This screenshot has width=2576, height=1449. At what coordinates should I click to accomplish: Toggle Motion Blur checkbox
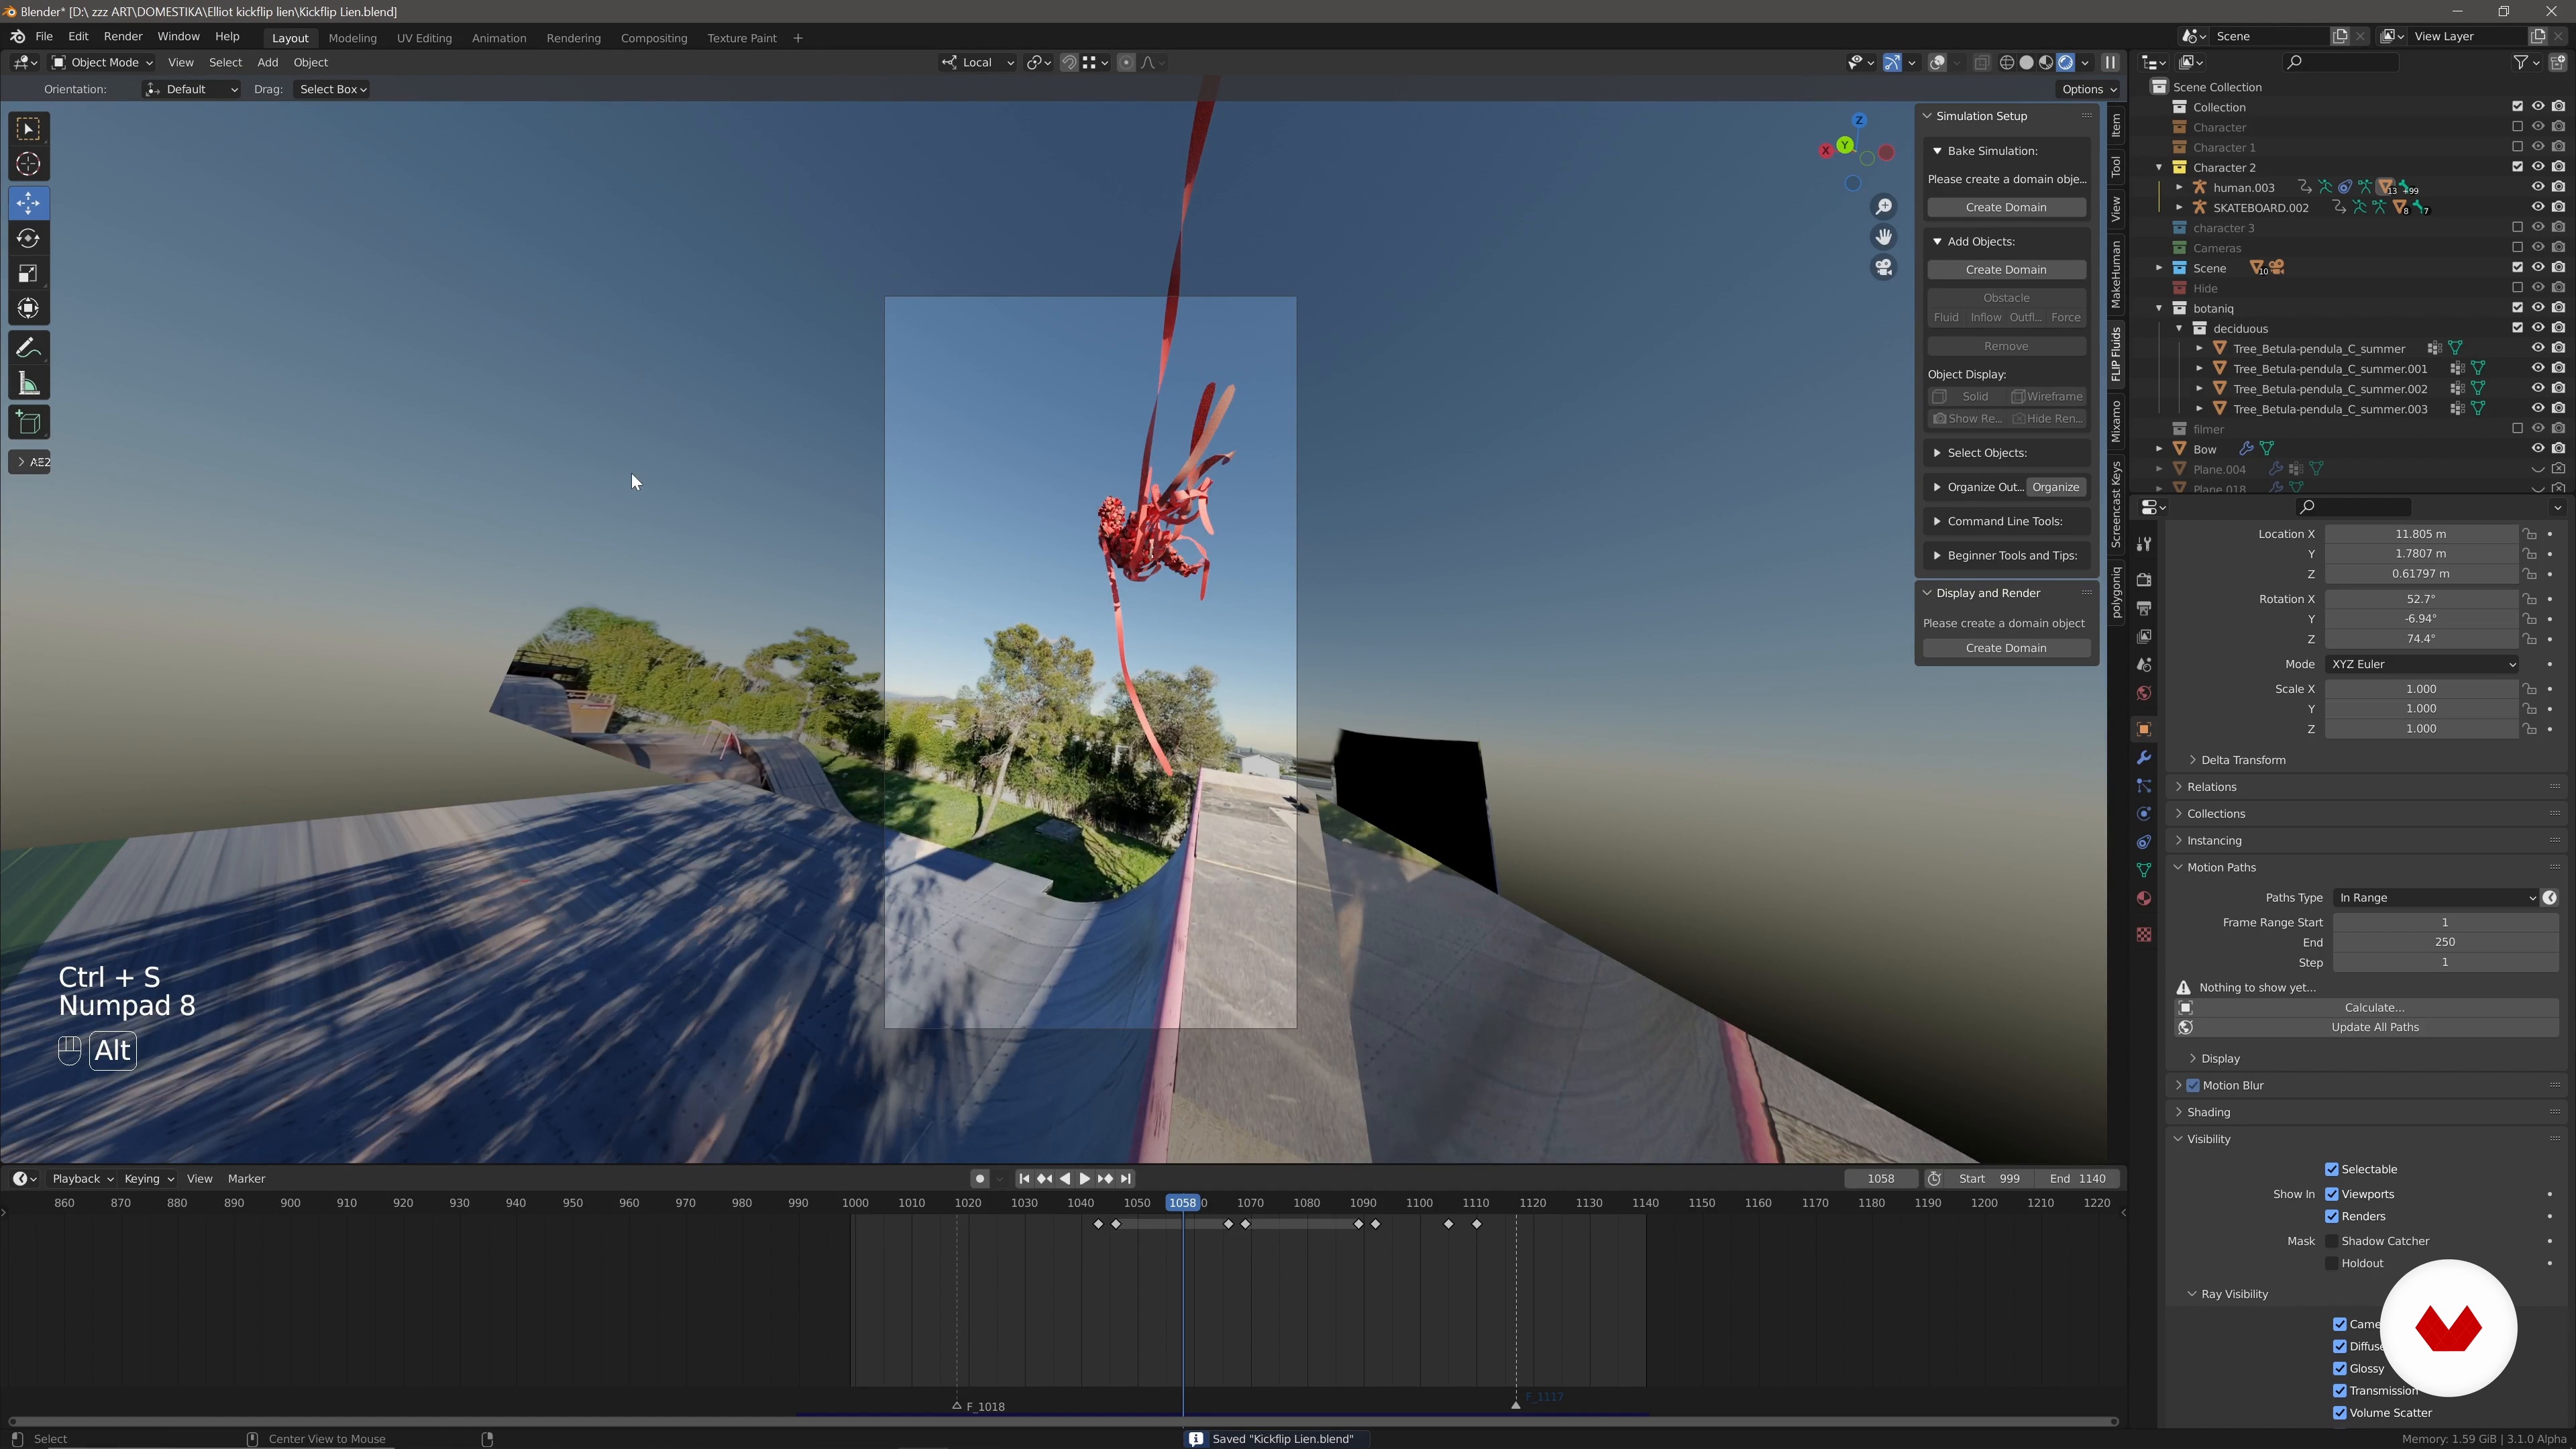click(2193, 1085)
